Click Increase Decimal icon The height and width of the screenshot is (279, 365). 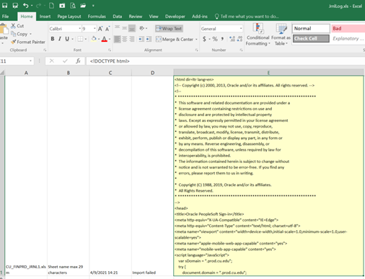[x=232, y=39]
